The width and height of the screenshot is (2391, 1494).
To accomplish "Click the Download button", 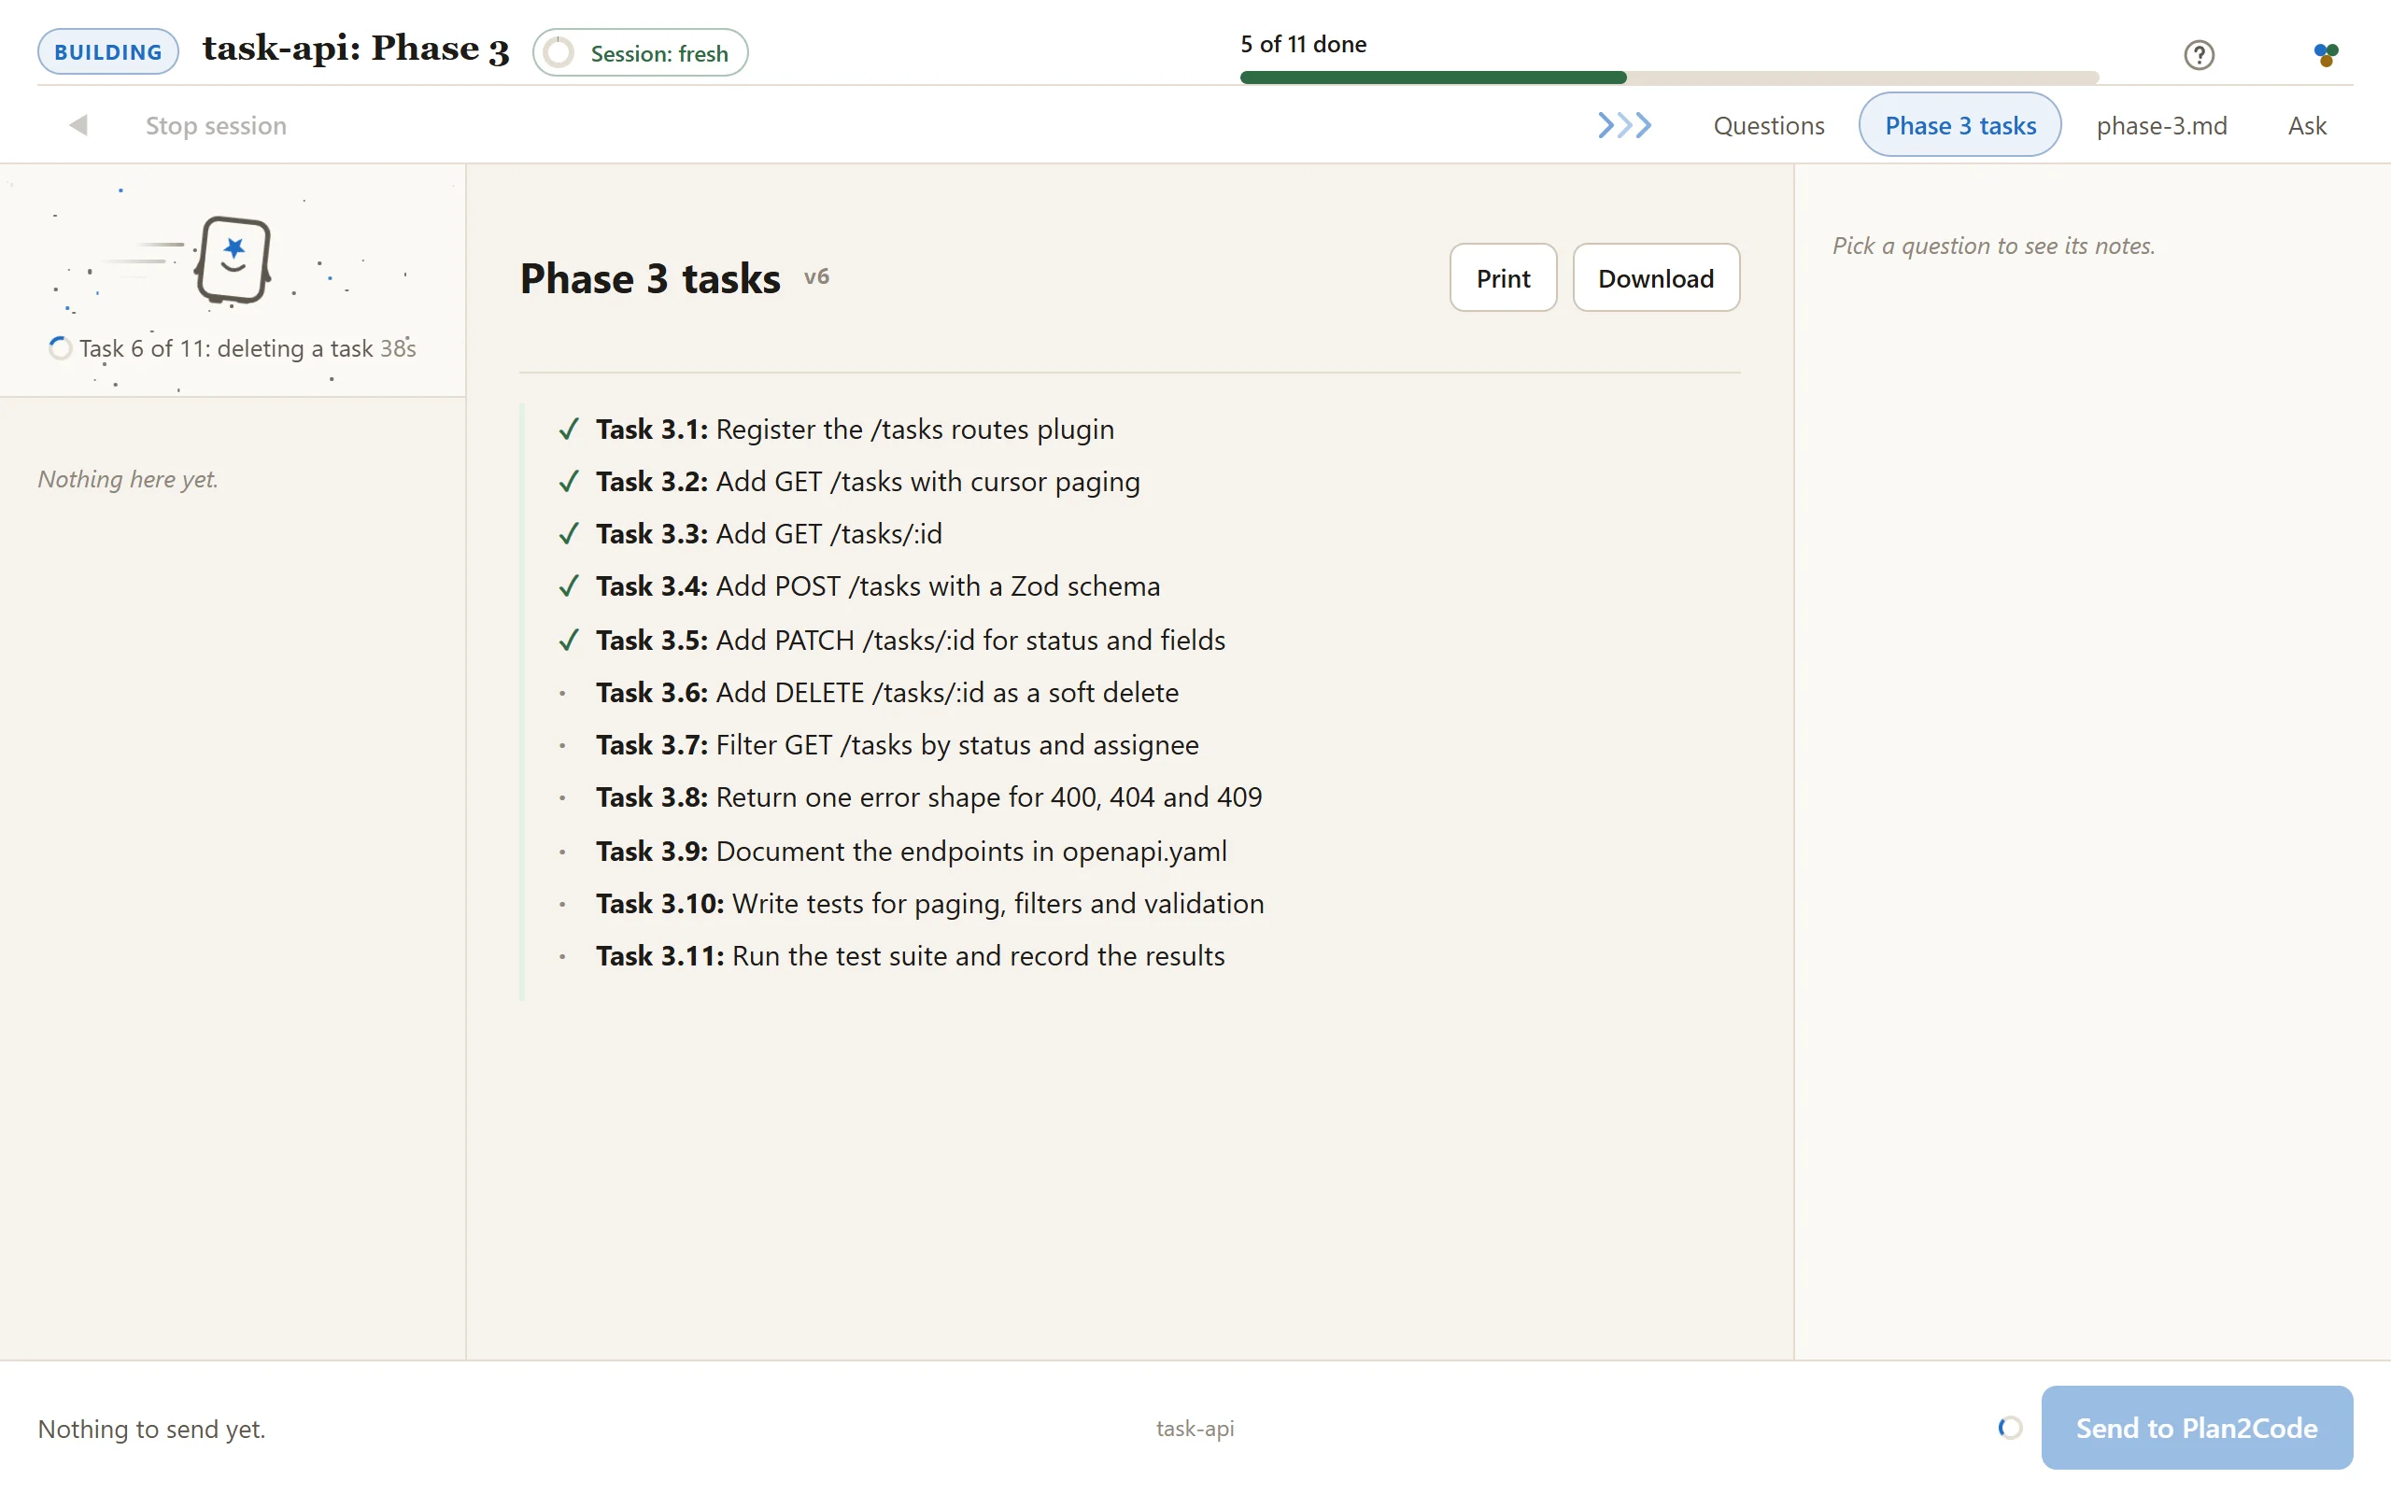I will point(1656,277).
